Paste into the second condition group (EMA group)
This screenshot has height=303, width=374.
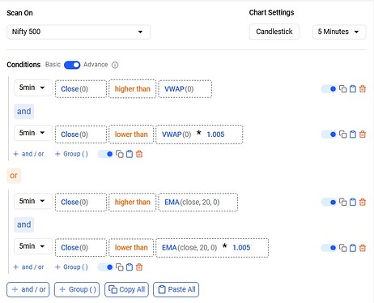(130, 267)
